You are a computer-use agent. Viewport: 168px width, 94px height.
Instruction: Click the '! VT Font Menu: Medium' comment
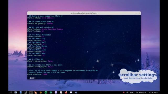(x=37, y=46)
